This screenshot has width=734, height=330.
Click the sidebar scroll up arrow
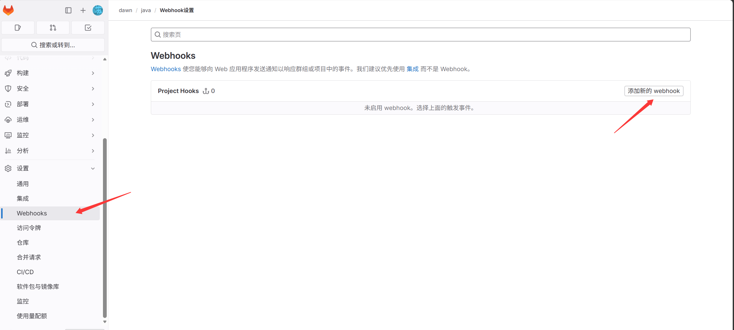[105, 59]
